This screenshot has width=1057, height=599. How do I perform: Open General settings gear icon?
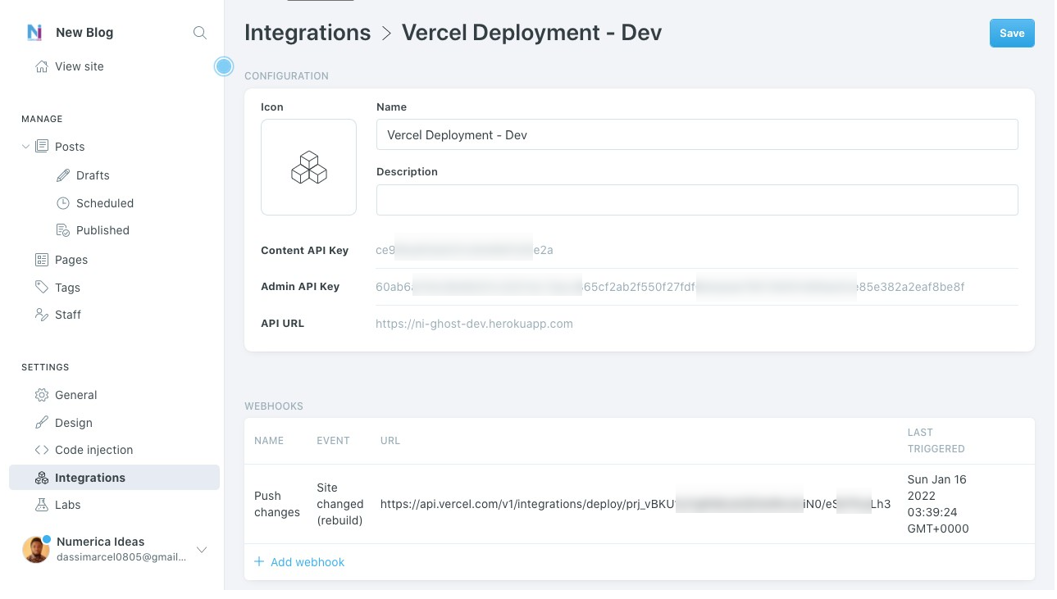[42, 395]
